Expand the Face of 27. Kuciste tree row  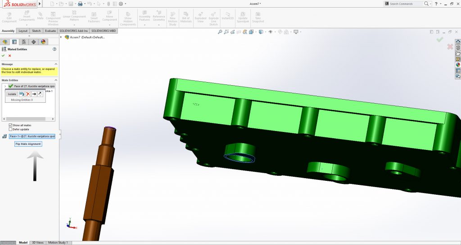click(5, 86)
